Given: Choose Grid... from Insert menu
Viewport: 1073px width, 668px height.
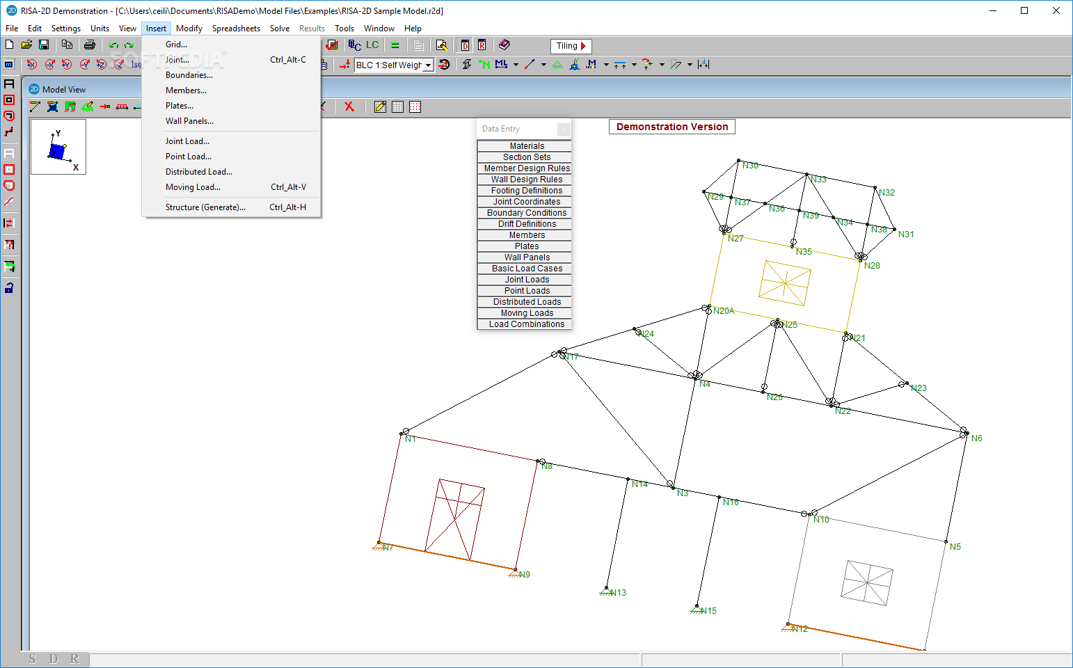Looking at the screenshot, I should click(x=176, y=45).
